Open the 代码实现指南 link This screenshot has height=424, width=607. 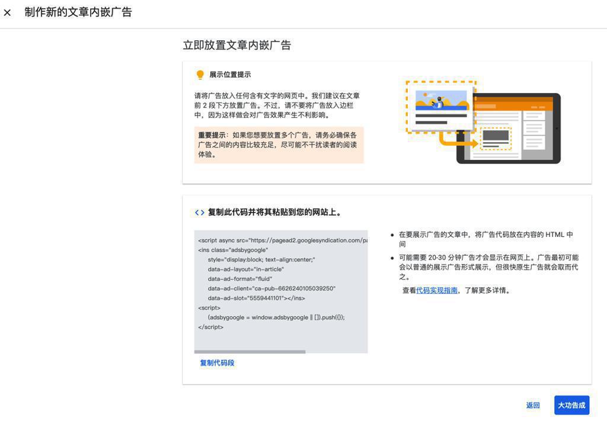coord(437,291)
